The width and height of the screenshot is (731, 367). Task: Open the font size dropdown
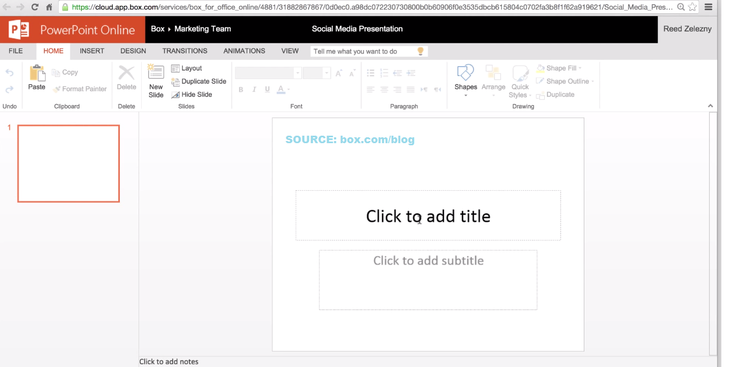click(326, 73)
